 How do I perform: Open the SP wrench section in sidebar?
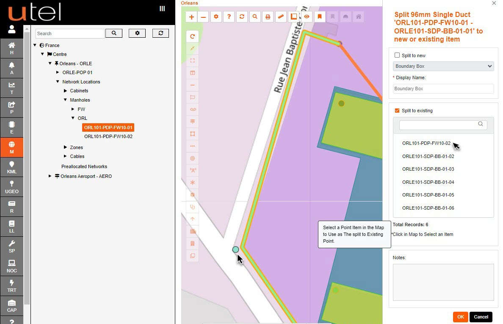(x=12, y=246)
